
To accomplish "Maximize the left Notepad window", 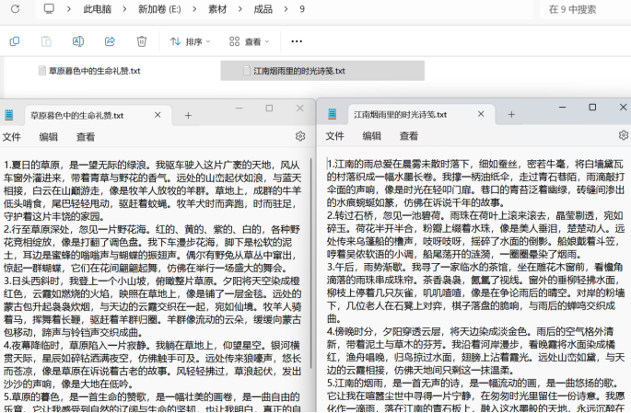I will (x=269, y=108).
